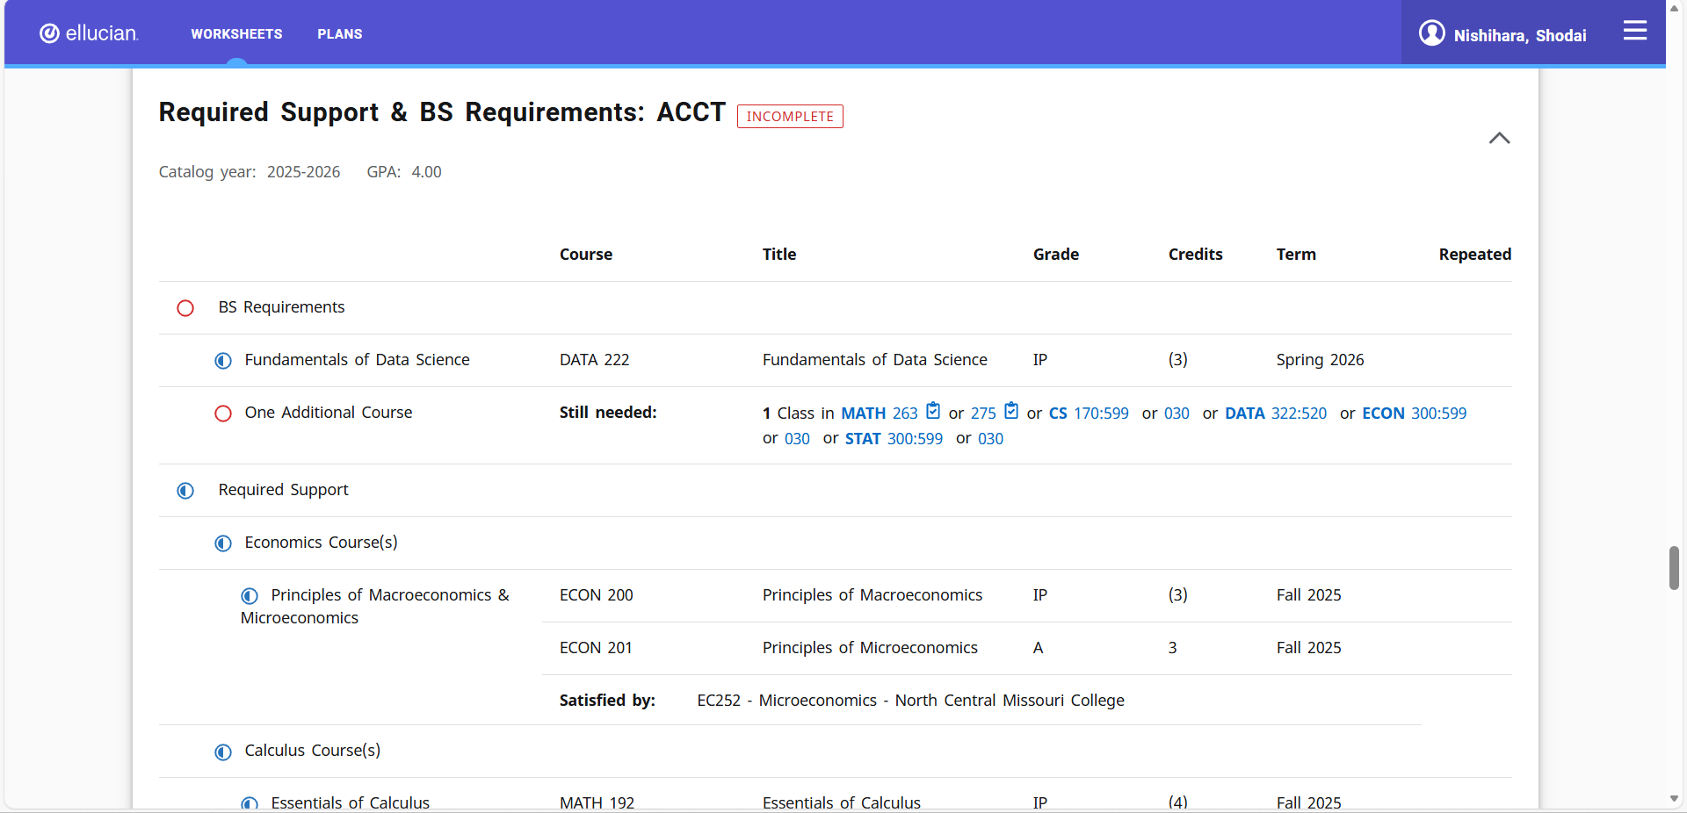Open the MATH 263 course link
The image size is (1687, 813).
point(879,414)
